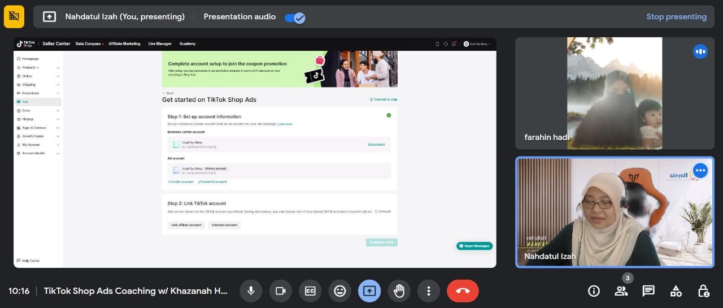Open the meeting chat panel

tap(648, 291)
